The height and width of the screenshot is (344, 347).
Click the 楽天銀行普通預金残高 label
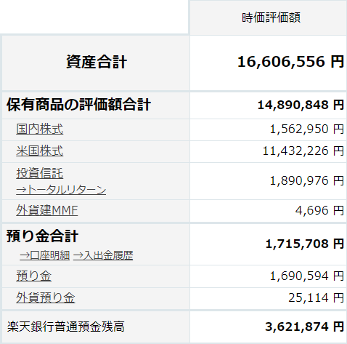click(66, 327)
